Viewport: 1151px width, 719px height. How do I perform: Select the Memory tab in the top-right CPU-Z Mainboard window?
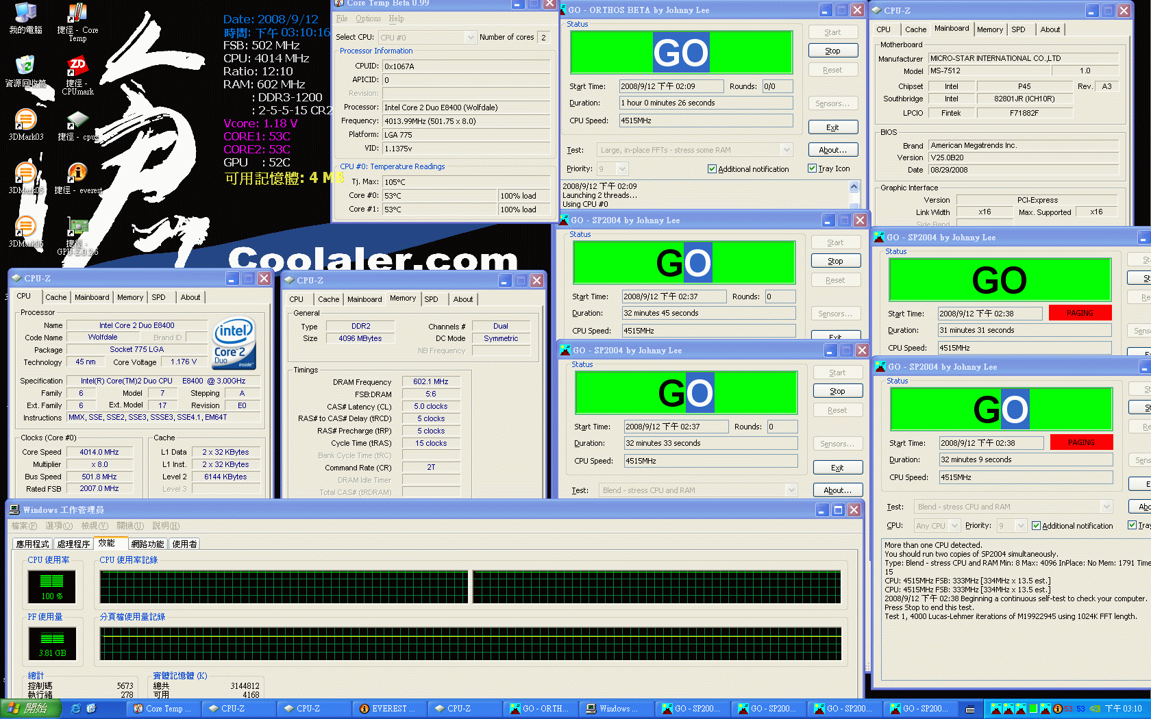(x=990, y=29)
